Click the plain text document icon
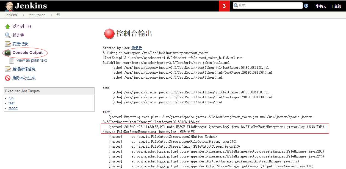This screenshot has height=169, width=346. point(12,60)
